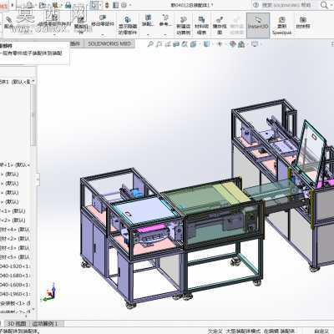
Task: Select the Mate (配合) tool
Action: pyautogui.click(x=8, y=23)
